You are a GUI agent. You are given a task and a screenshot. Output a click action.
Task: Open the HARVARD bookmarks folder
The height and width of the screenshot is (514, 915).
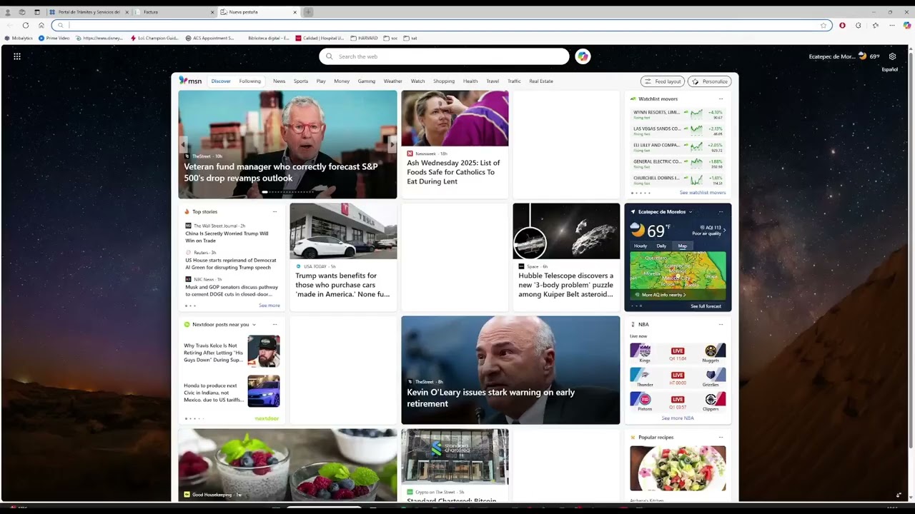click(x=364, y=38)
